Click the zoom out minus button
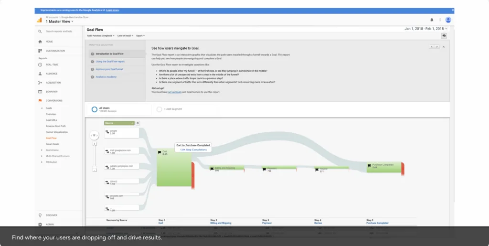The height and width of the screenshot is (246, 489). click(x=95, y=170)
